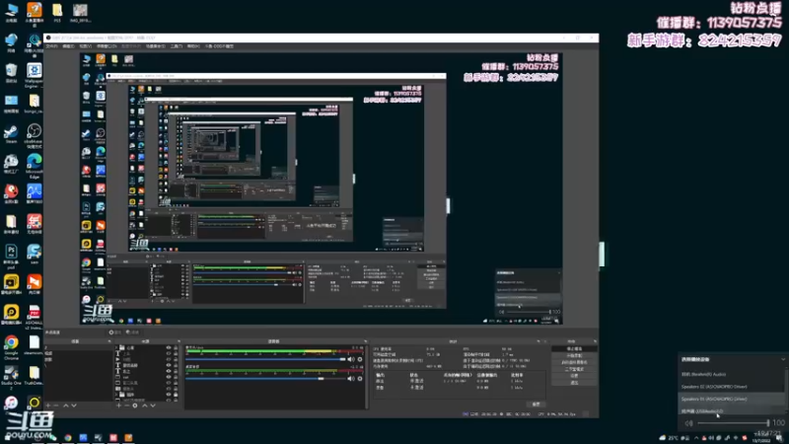Click the 工作室模式 studio mode button

point(574,369)
